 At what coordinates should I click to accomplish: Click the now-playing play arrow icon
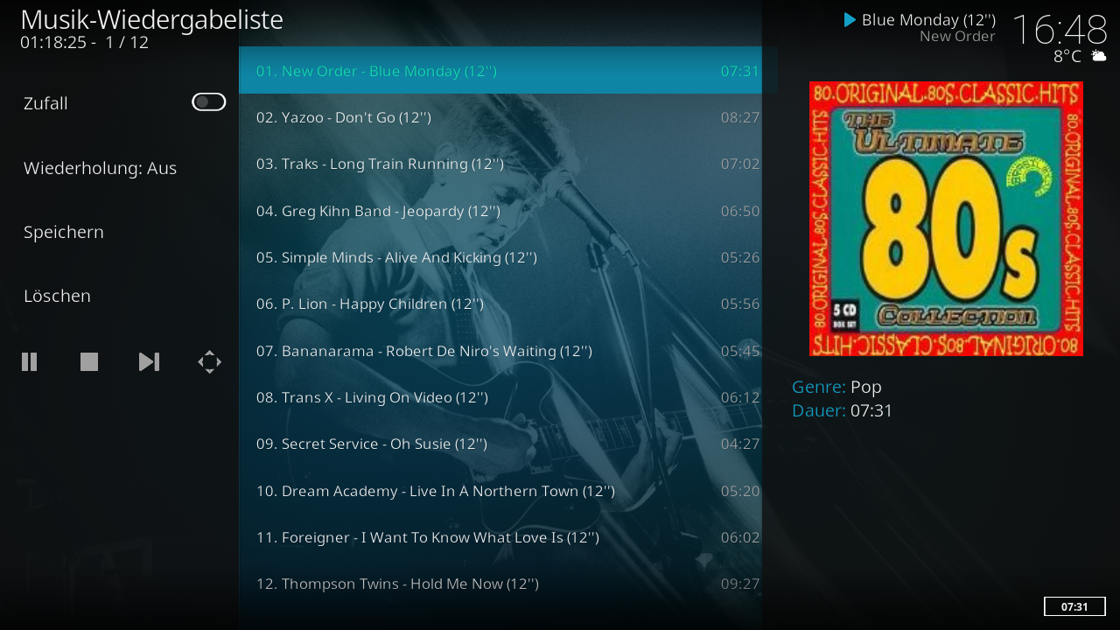coord(850,19)
